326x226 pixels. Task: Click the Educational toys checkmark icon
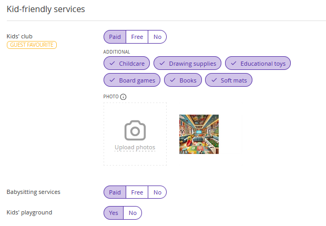pyautogui.click(x=233, y=64)
